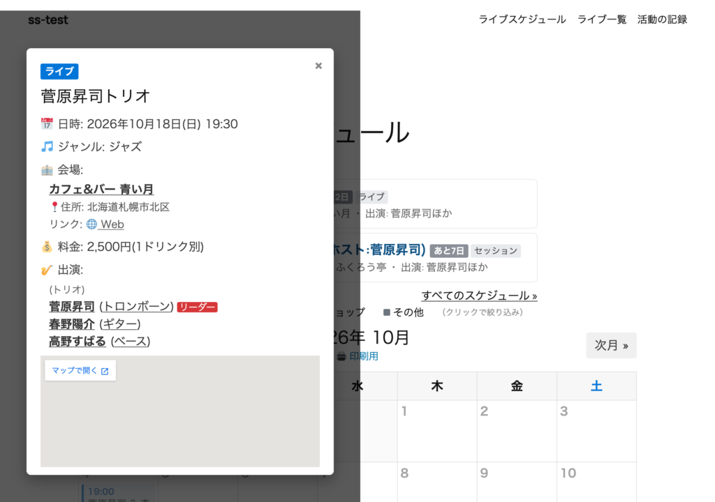Open performer 春野陽介 profile link
Viewport: 715px width, 502px height.
click(x=72, y=324)
